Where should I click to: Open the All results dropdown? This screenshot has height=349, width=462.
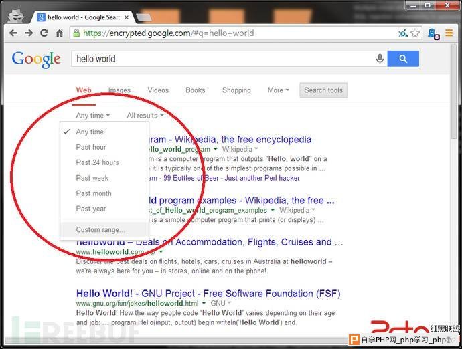pos(145,116)
